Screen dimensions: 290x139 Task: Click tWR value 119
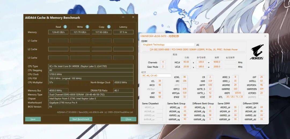pyautogui.click(x=210, y=81)
